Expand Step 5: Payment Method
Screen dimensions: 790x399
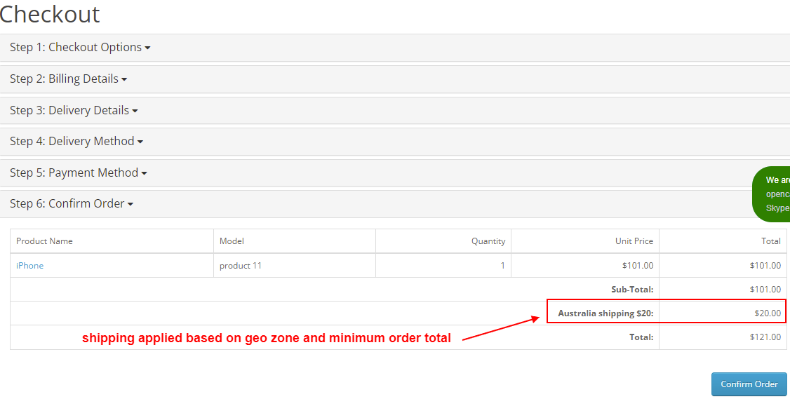click(79, 173)
